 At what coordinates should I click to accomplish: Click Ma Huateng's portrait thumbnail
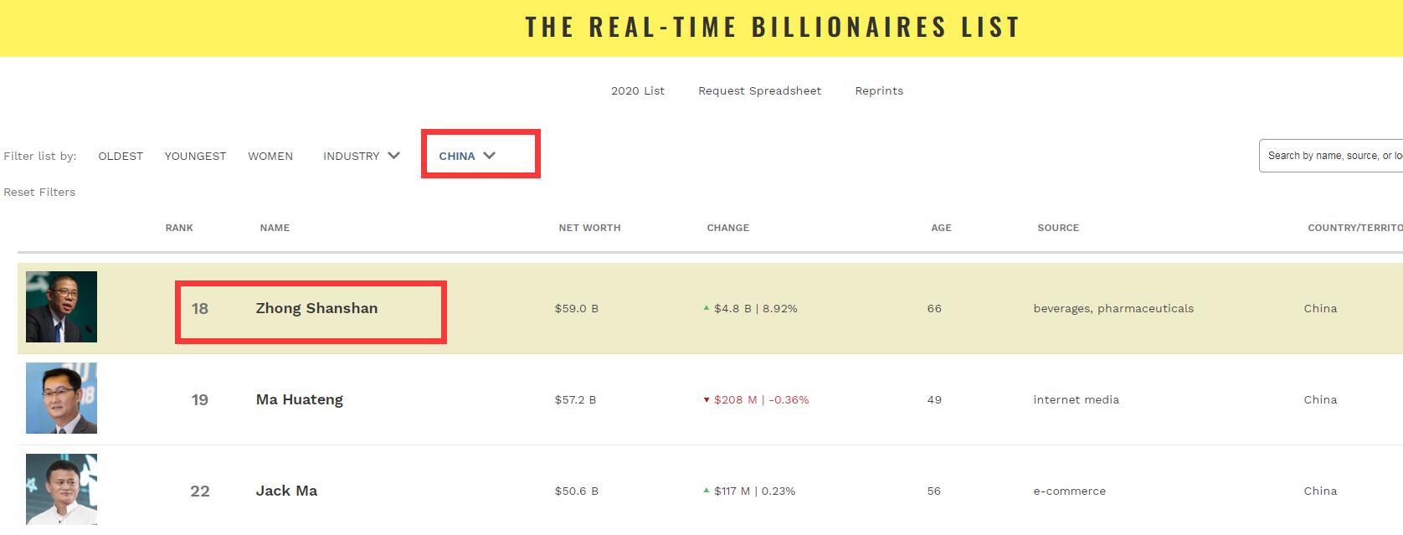pyautogui.click(x=61, y=398)
